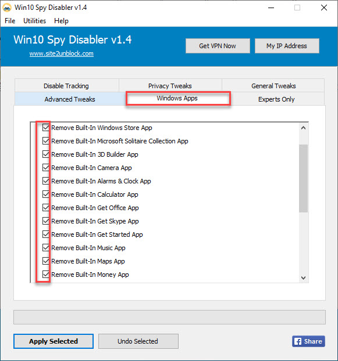Open the www.site2unblock.com link

(62, 53)
